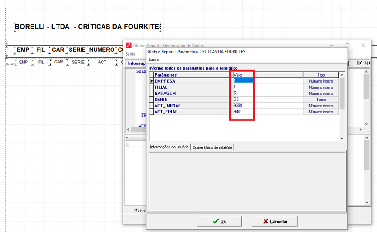Confirm parameters with the Ok button

[x=219, y=221]
